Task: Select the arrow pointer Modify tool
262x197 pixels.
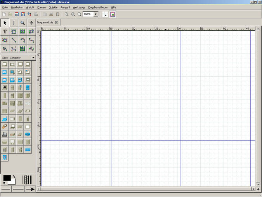Action: (x=5, y=23)
